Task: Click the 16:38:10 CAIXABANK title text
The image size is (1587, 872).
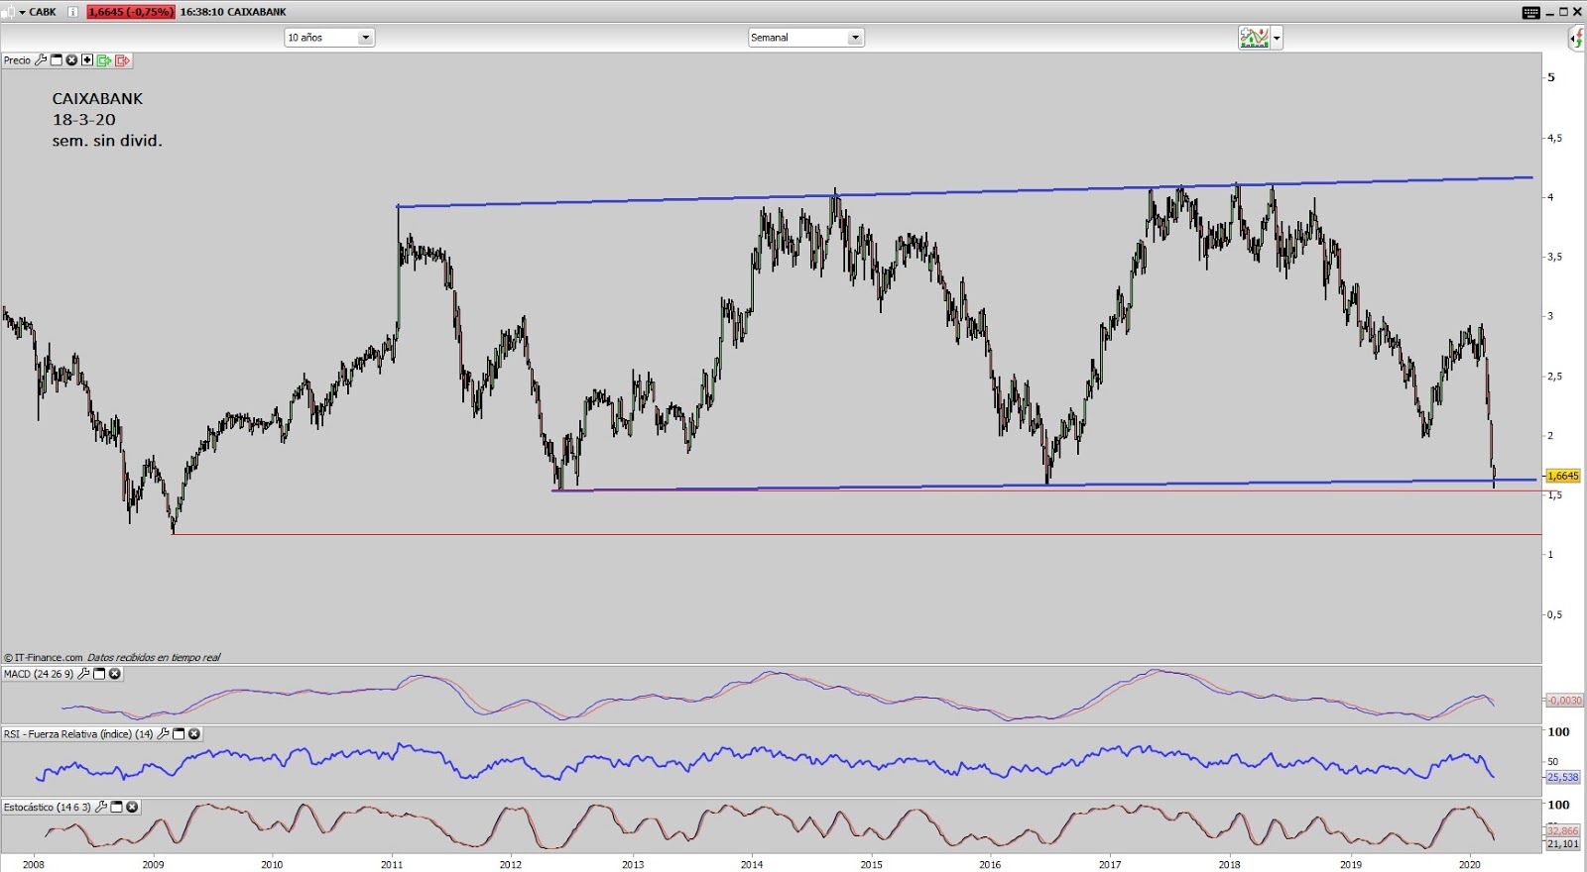Action: point(233,12)
